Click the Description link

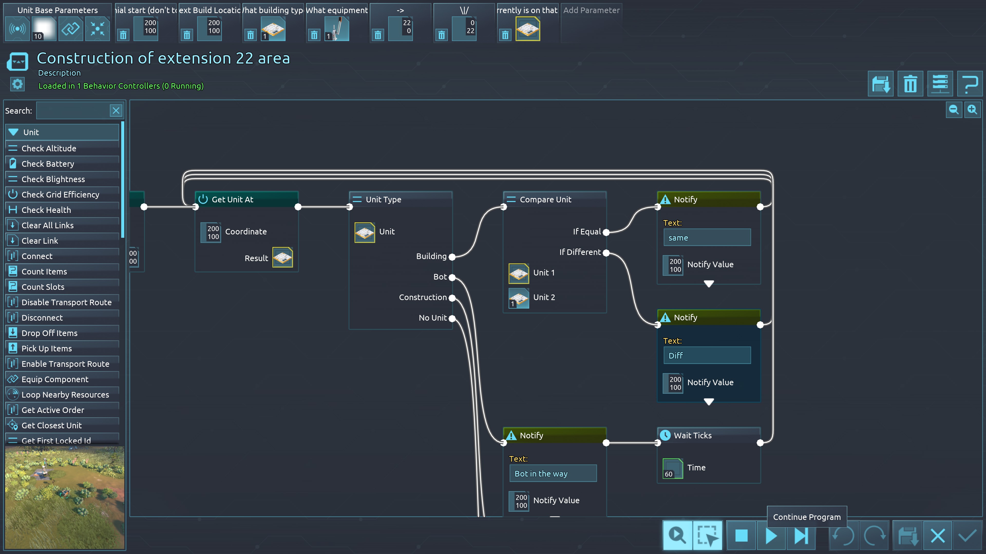pyautogui.click(x=59, y=73)
